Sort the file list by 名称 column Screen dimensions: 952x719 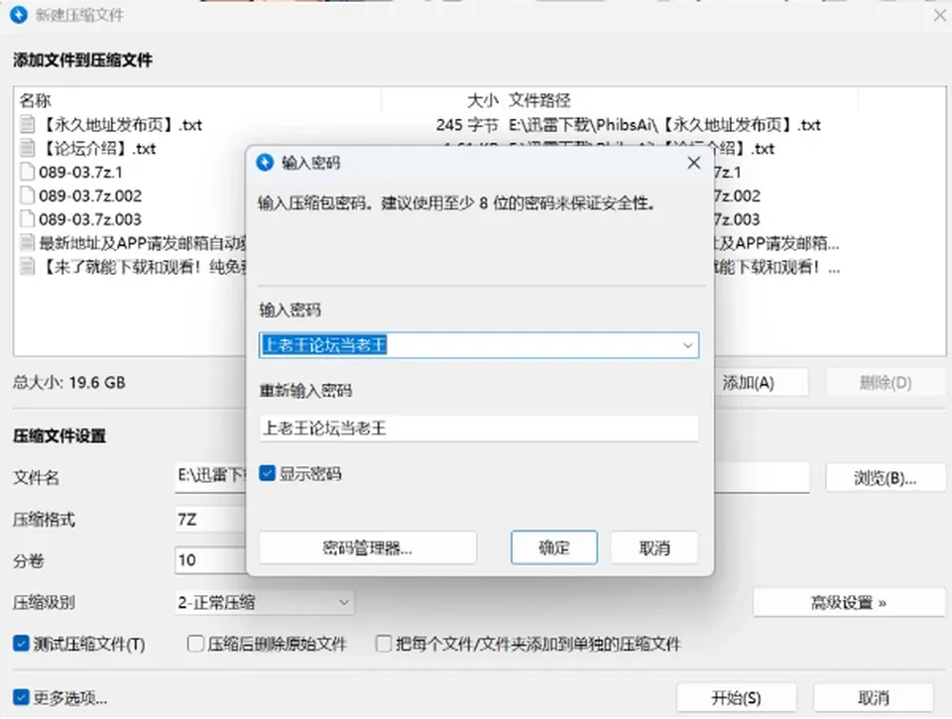197,100
